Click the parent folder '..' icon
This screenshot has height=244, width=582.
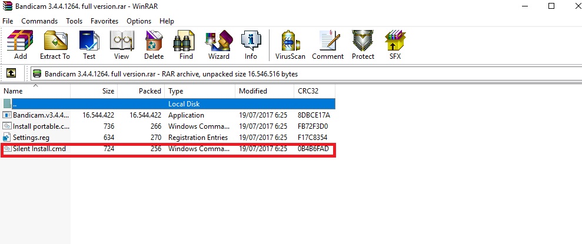[7, 103]
